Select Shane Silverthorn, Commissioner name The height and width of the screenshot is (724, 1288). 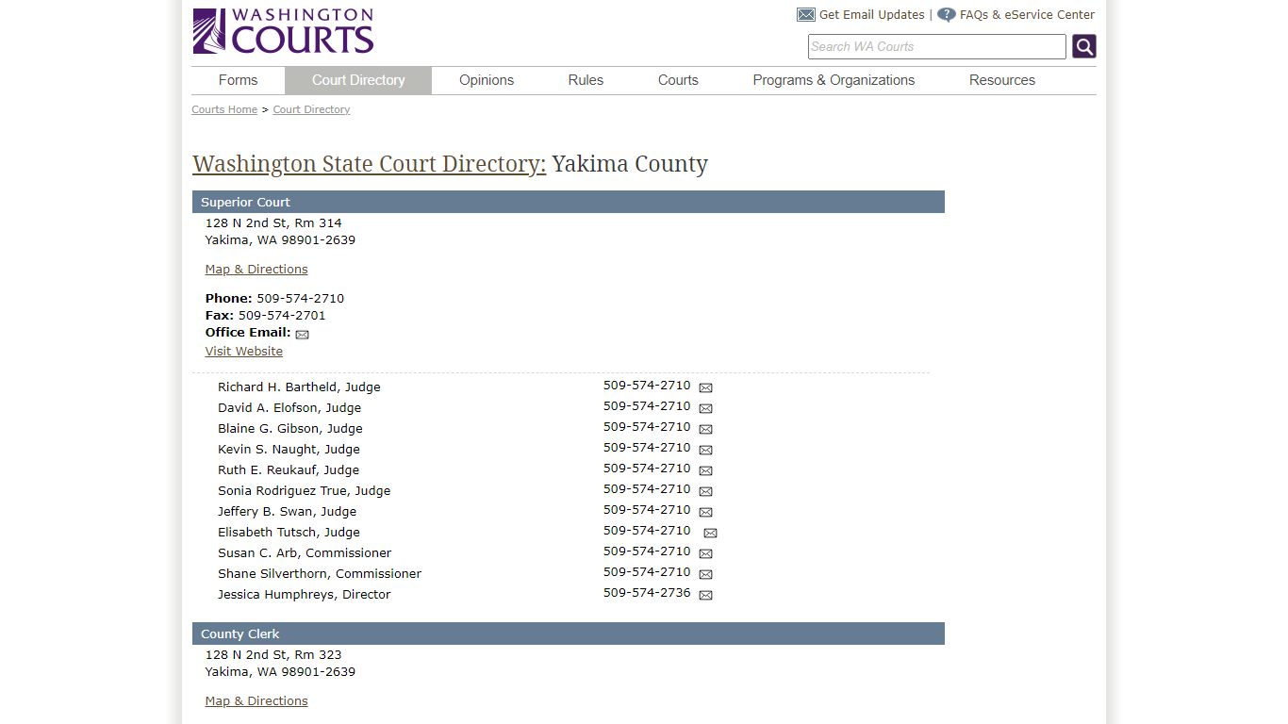click(320, 574)
